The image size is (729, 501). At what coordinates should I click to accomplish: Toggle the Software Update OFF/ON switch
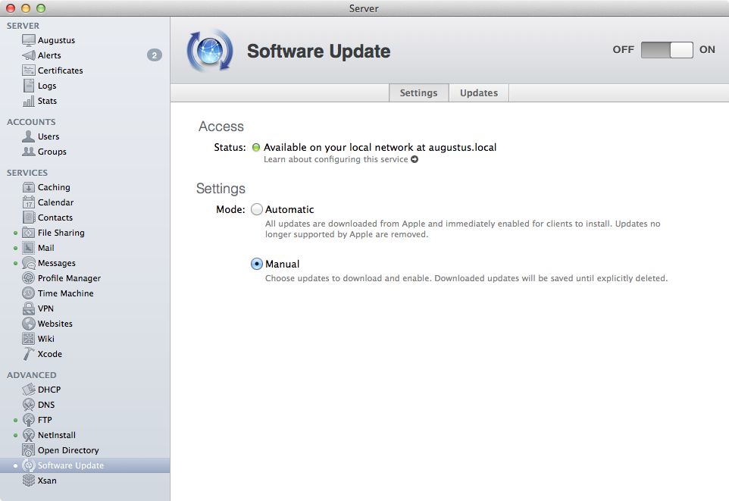[x=667, y=50]
